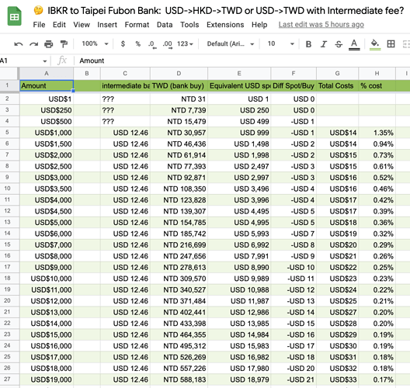Click the 'Last edit was 5 hours ago' link
Screen dimensions: 410x388
321,25
